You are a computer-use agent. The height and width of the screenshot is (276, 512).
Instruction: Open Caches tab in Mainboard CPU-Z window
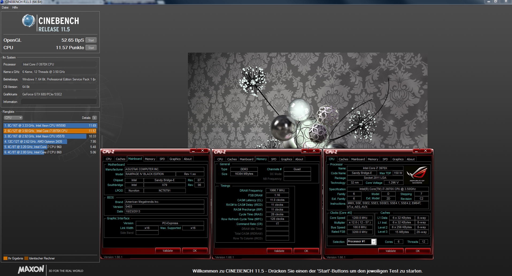120,159
